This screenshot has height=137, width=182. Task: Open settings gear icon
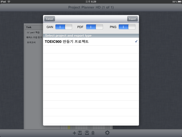[107, 133]
